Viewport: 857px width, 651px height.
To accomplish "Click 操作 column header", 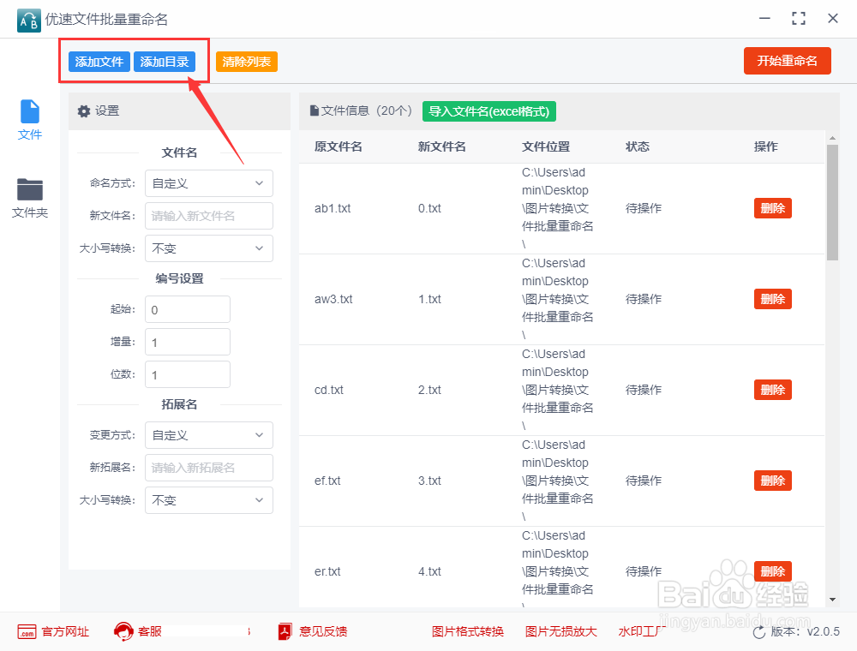I will pos(765,146).
